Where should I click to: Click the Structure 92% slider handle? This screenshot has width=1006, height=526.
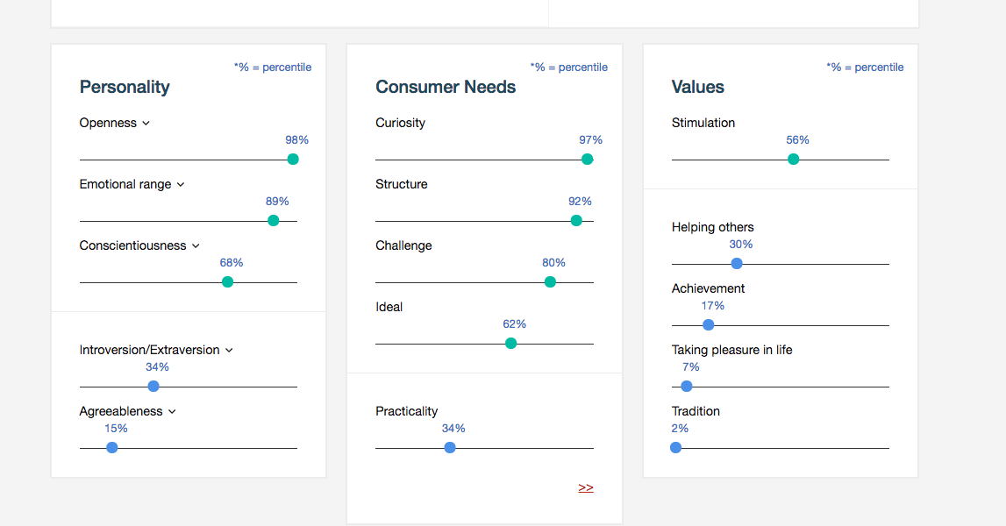click(x=576, y=221)
